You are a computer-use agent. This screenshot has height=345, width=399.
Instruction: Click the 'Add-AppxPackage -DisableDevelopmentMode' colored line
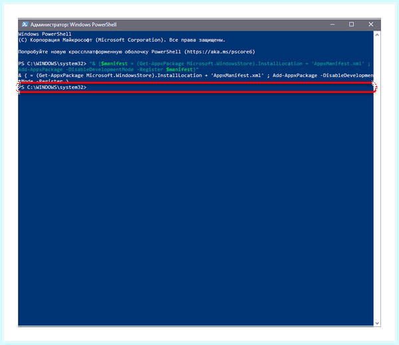tap(108, 69)
